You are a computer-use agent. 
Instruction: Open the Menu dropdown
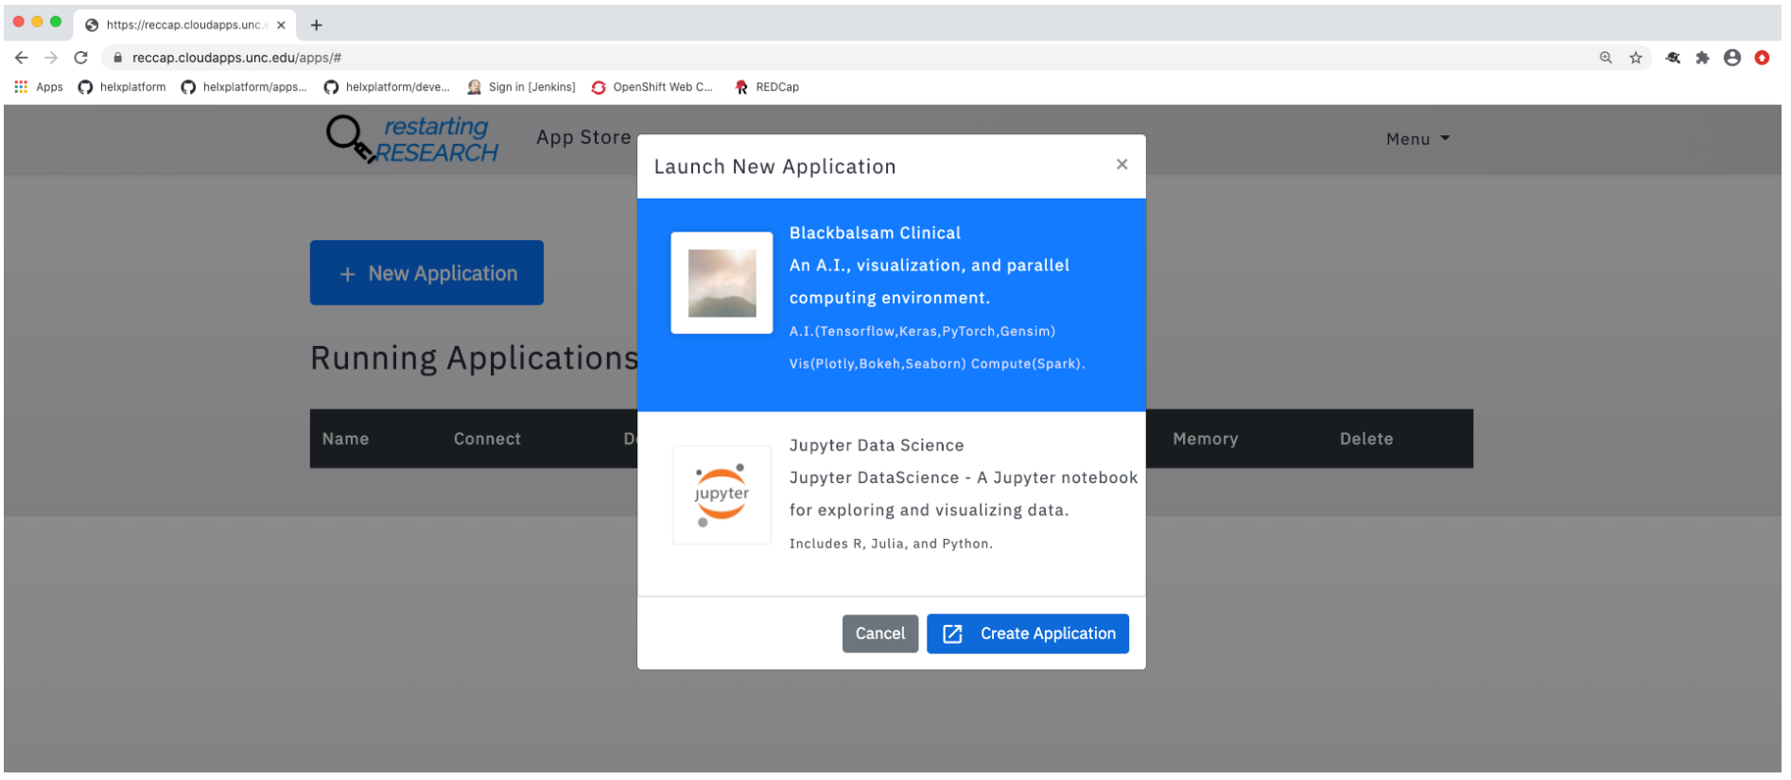1417,139
